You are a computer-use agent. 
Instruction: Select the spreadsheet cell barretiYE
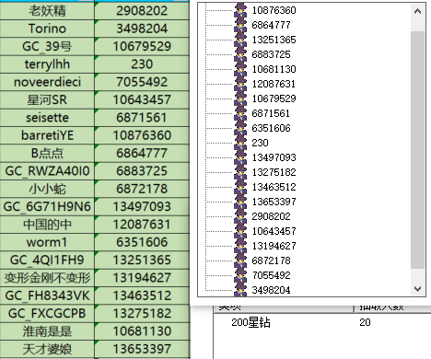pos(47,135)
